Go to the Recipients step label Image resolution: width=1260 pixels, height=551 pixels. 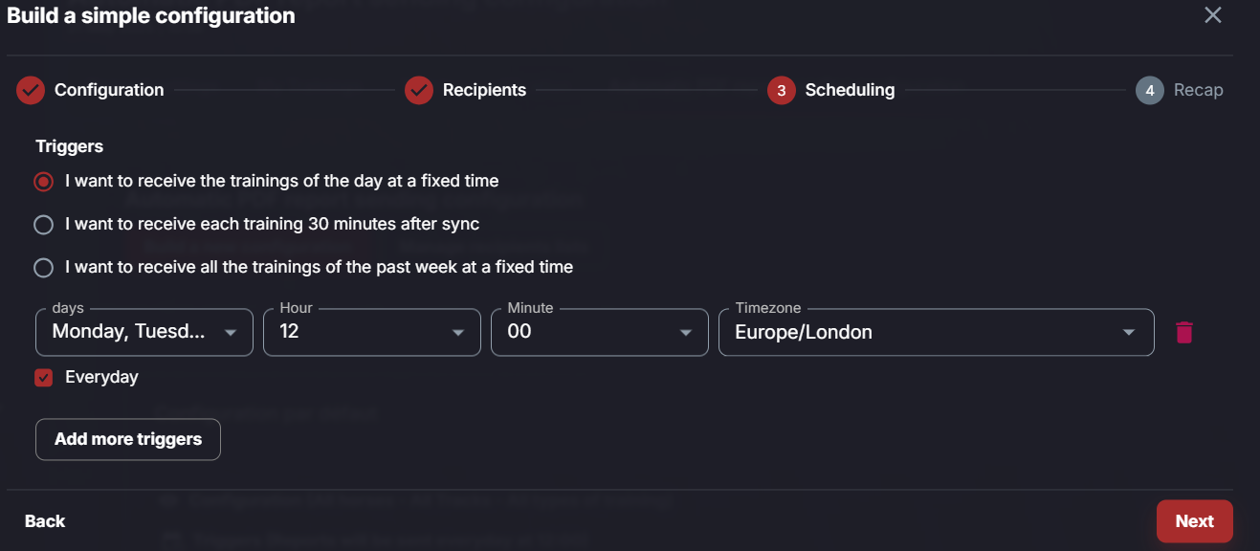pos(484,90)
